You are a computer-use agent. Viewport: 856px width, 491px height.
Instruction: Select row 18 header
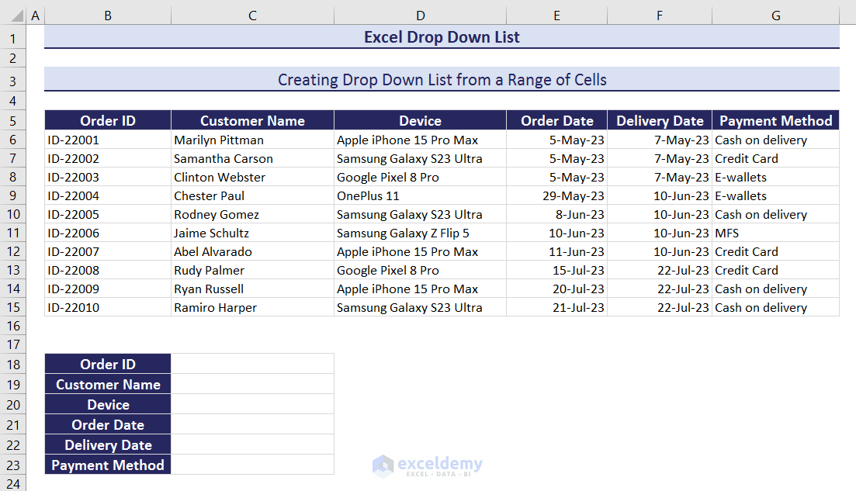(13, 364)
